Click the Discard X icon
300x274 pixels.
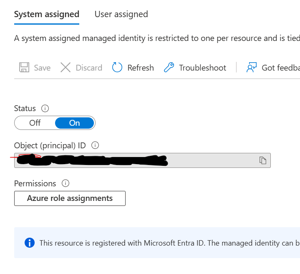tap(66, 67)
